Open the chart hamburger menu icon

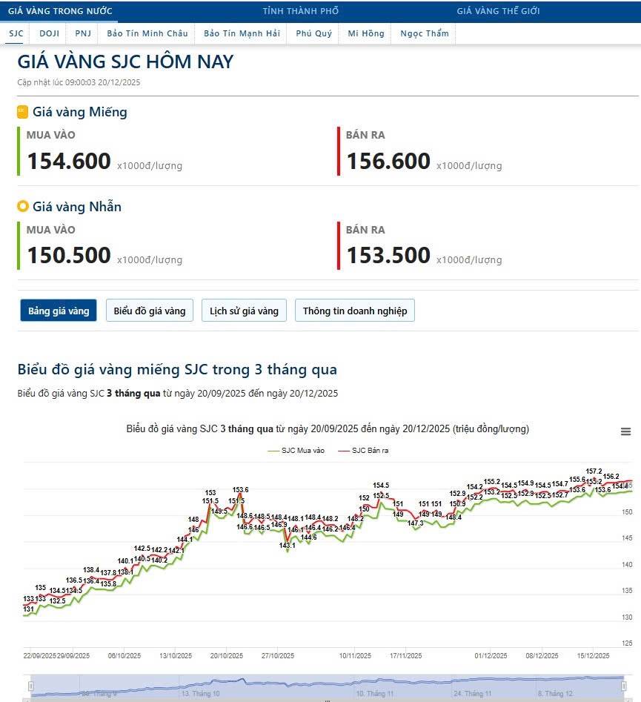[625, 431]
